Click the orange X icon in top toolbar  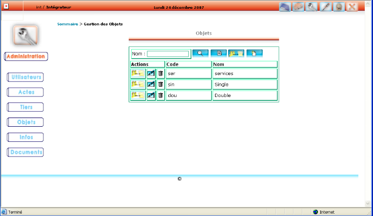[353, 7]
